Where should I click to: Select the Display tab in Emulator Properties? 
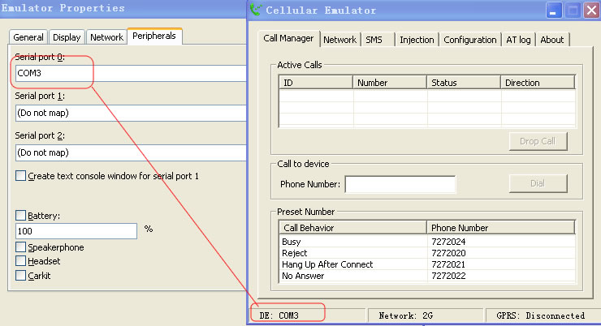[x=67, y=37]
